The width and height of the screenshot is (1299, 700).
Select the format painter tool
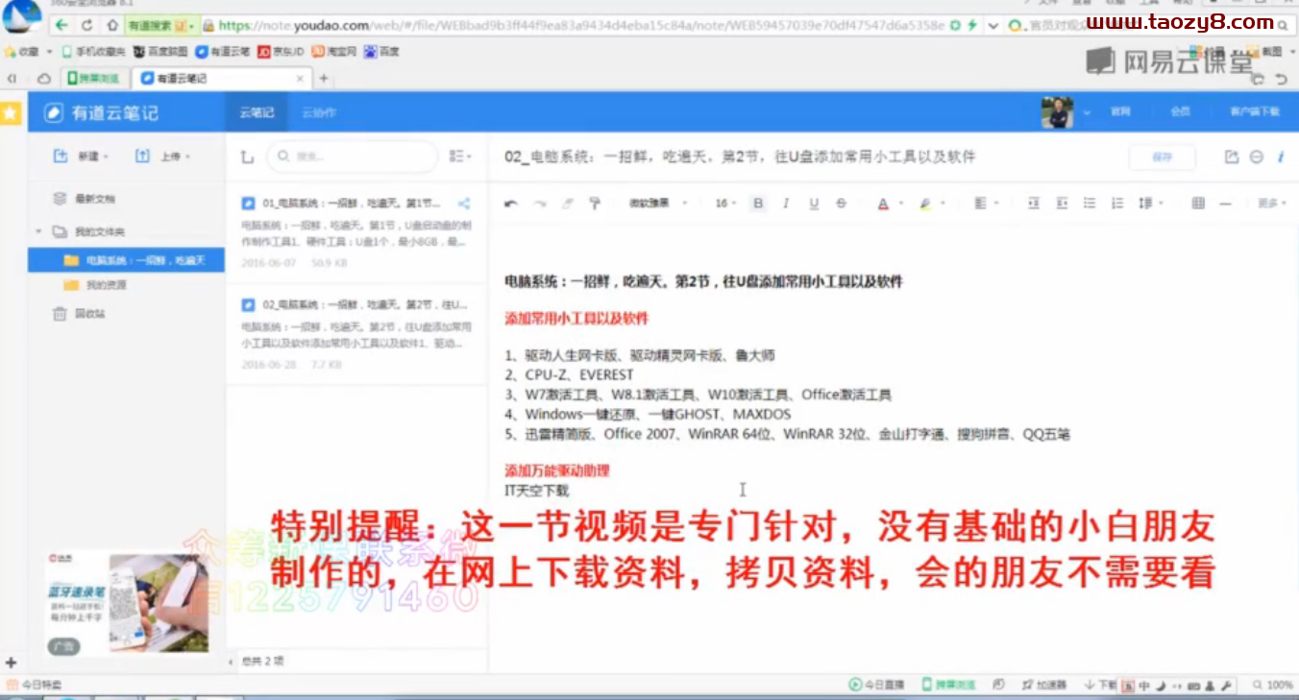point(595,204)
